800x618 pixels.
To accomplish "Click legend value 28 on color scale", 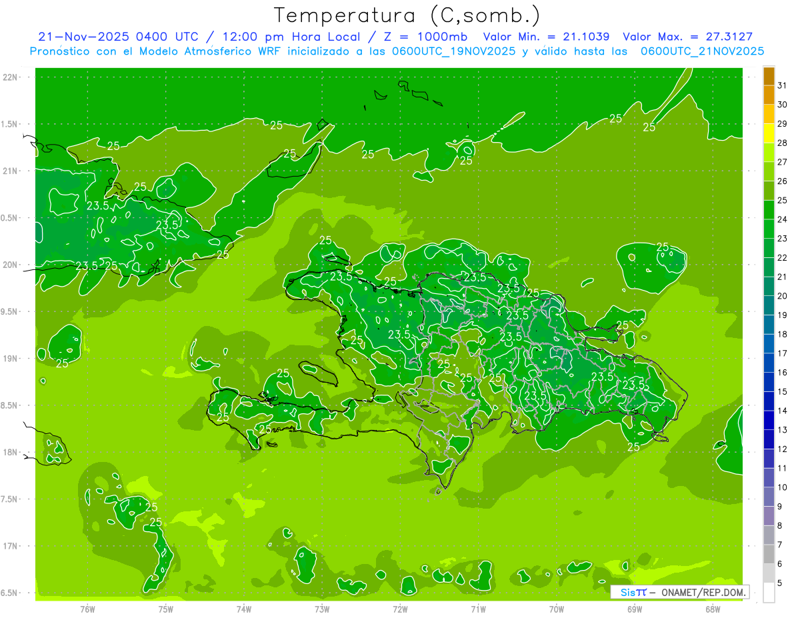I will tap(783, 143).
